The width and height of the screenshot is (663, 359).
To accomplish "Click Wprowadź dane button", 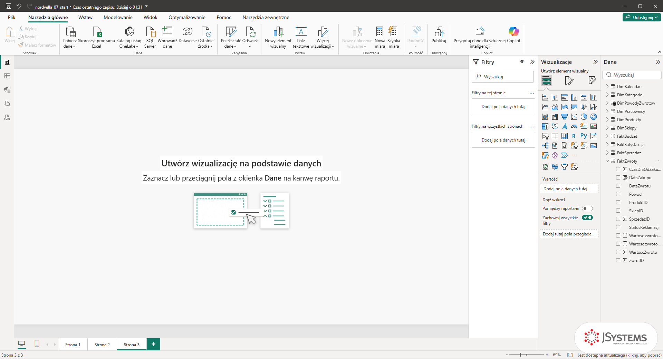I will point(167,37).
